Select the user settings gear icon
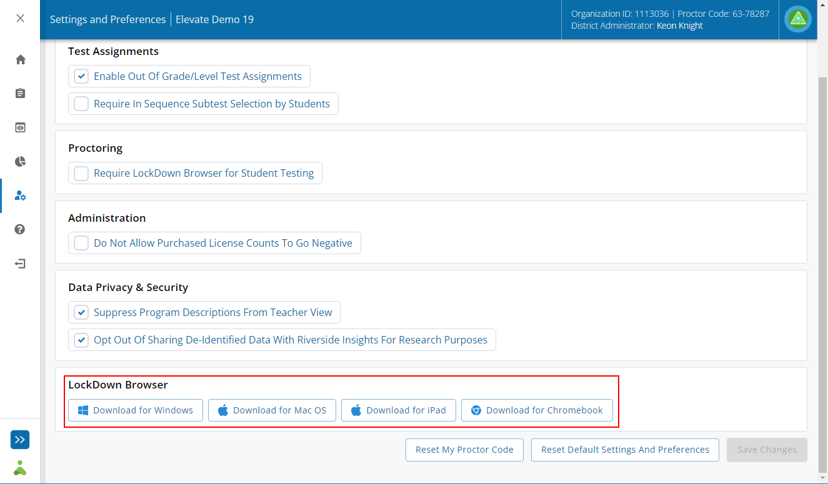 (21, 196)
